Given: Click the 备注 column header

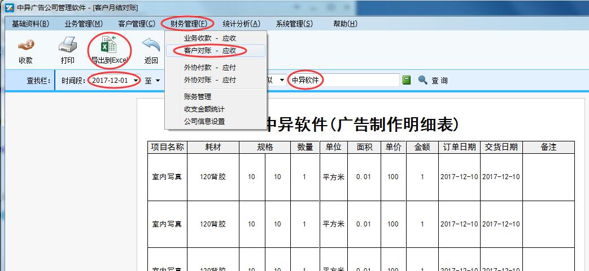Looking at the screenshot, I should (548, 147).
